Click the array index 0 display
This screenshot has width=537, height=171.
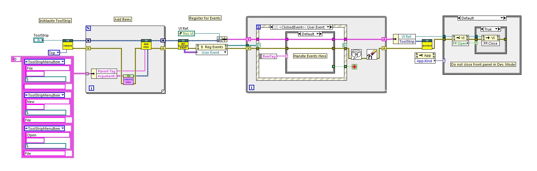[17, 59]
